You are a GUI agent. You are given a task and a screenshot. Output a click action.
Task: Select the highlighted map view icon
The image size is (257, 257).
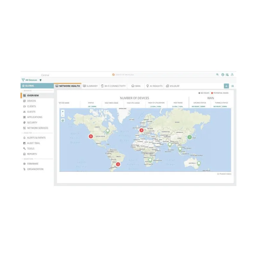pyautogui.click(x=226, y=86)
